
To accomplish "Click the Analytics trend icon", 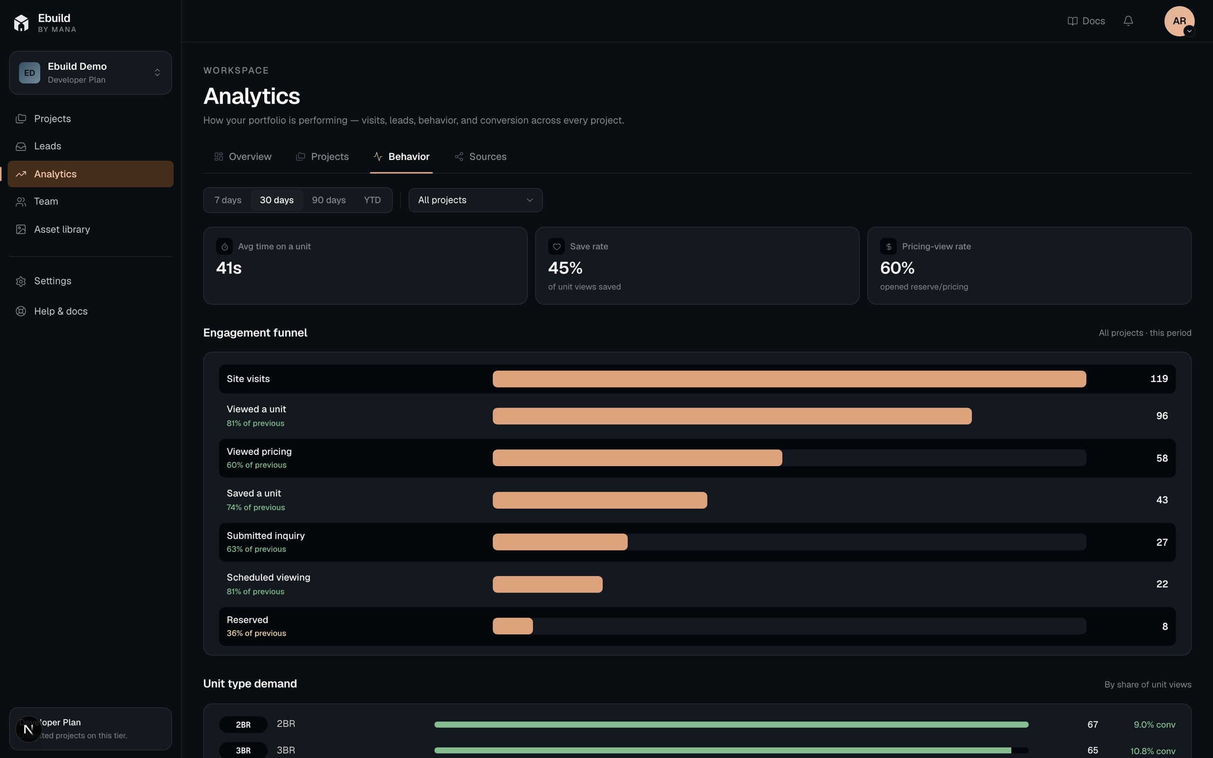I will (21, 174).
